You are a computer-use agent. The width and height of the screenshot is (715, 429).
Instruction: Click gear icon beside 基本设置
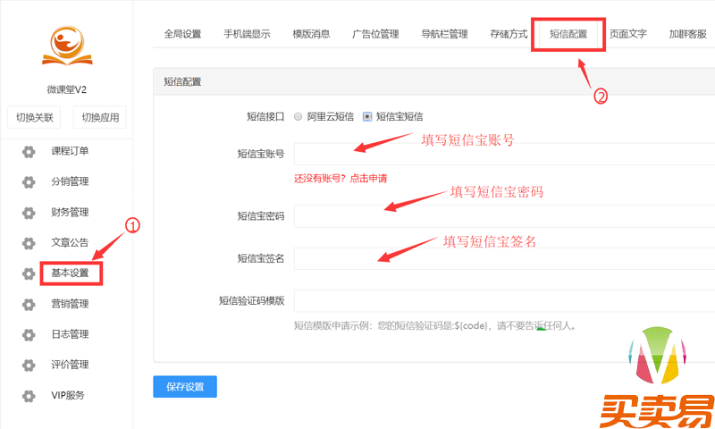pos(29,273)
